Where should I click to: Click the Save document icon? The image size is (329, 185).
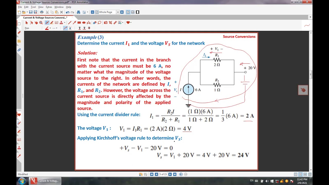pos(31,12)
